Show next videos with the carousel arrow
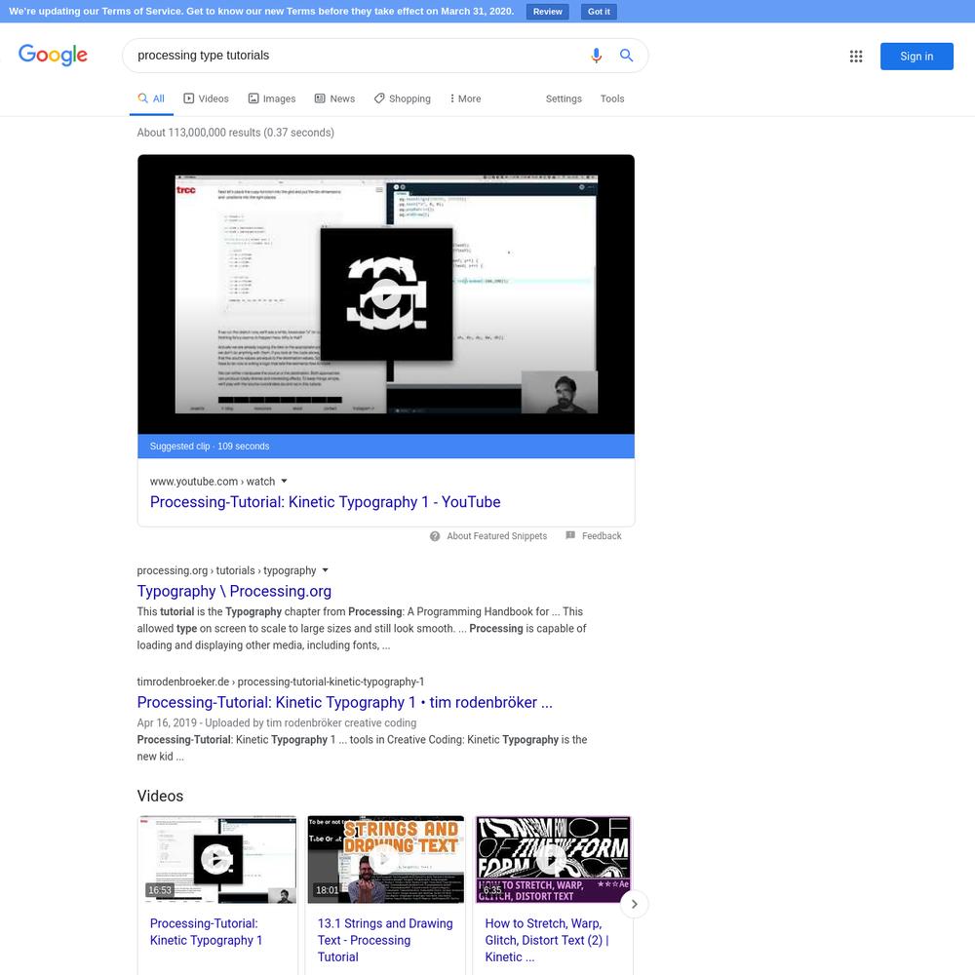The image size is (975, 975). (x=634, y=904)
